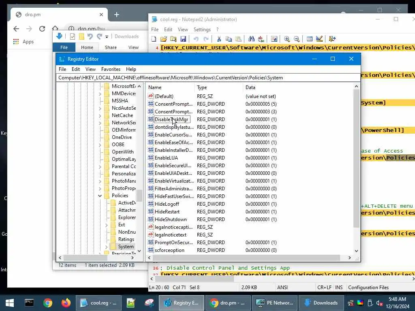
Task: Expand the NetCache tree node
Action: click(x=100, y=115)
